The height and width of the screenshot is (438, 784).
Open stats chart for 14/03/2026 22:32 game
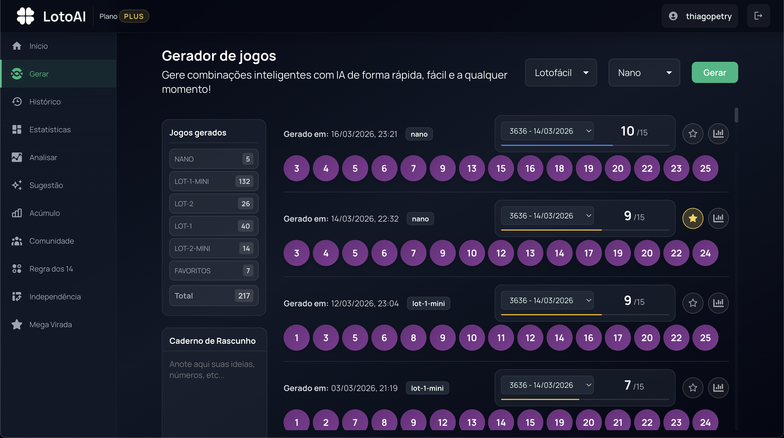pyautogui.click(x=718, y=218)
